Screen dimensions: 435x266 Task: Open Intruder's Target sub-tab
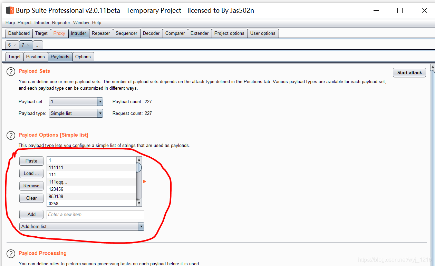[x=14, y=57]
